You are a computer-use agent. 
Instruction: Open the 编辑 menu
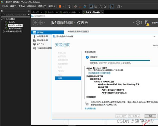coord(13,6)
